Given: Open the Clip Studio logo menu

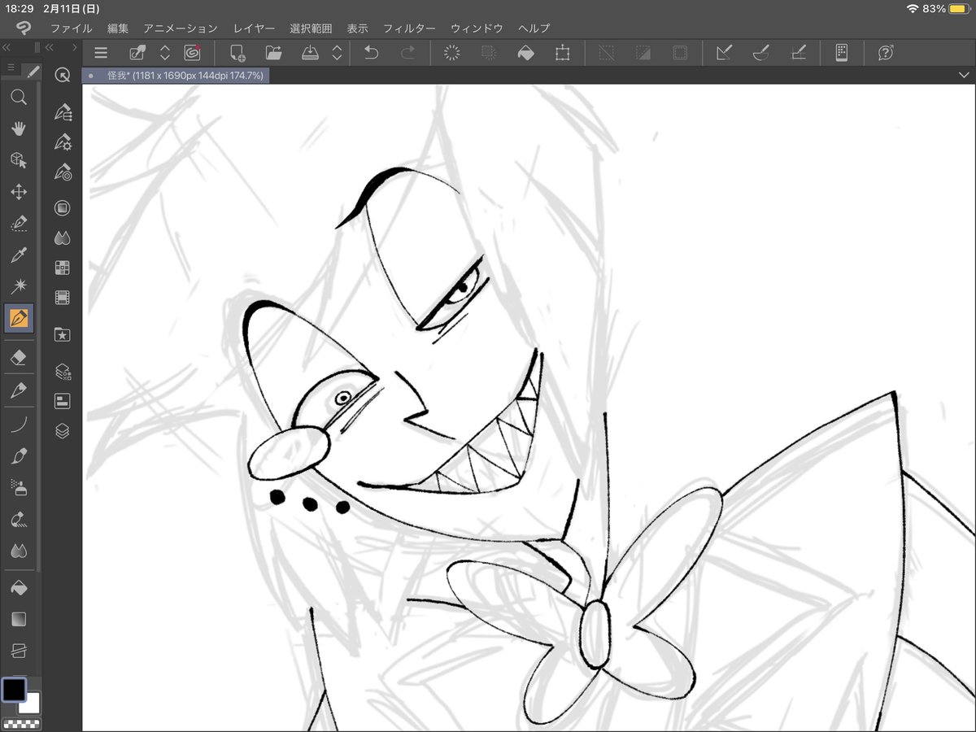Looking at the screenshot, I should pyautogui.click(x=24, y=28).
